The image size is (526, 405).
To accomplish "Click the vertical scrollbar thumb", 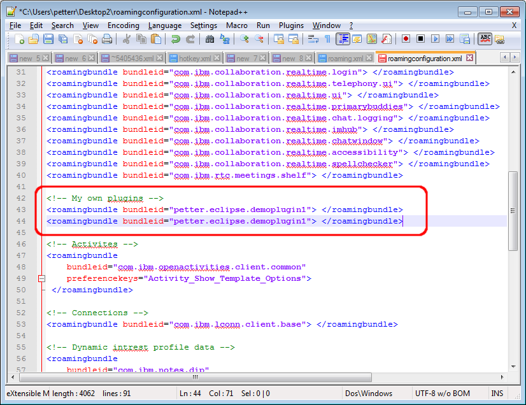I will (x=513, y=210).
